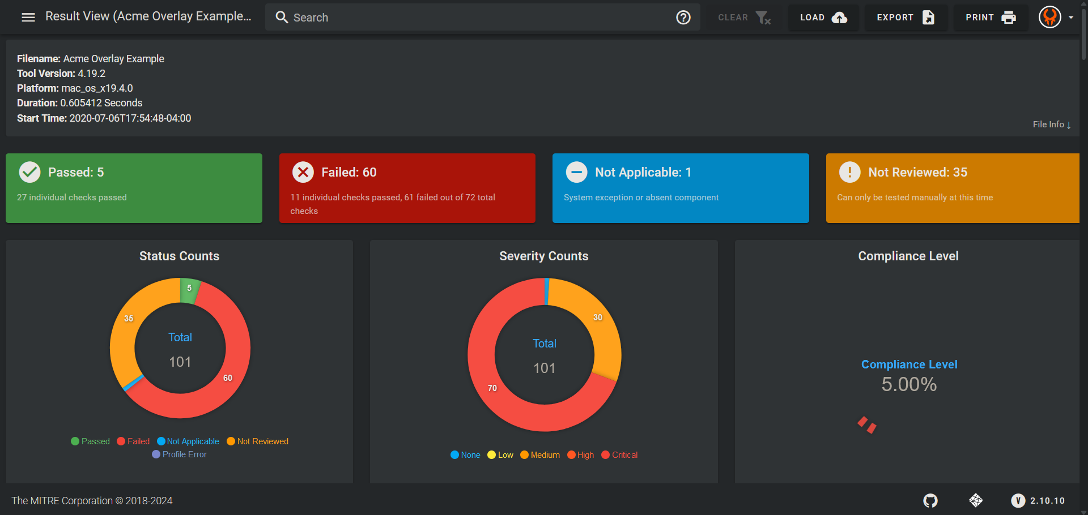Click the Heimdall profile logo icon
Image resolution: width=1088 pixels, height=515 pixels.
1050,17
